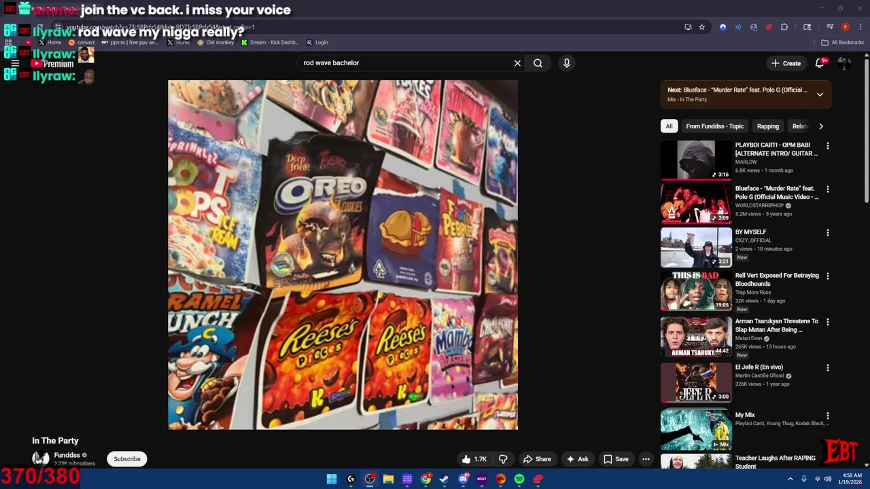The width and height of the screenshot is (870, 489).
Task: Show more filter chips with right arrow
Action: click(821, 126)
